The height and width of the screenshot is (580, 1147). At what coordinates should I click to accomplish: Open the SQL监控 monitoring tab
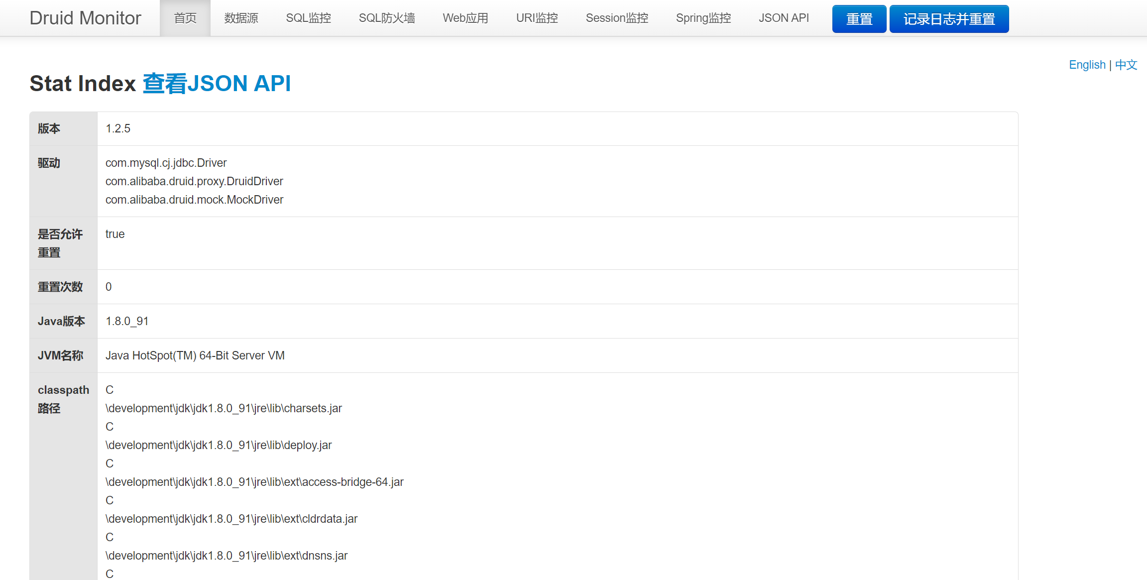pos(308,18)
